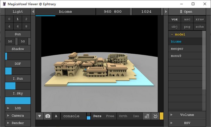Click the Open button

coord(187,12)
